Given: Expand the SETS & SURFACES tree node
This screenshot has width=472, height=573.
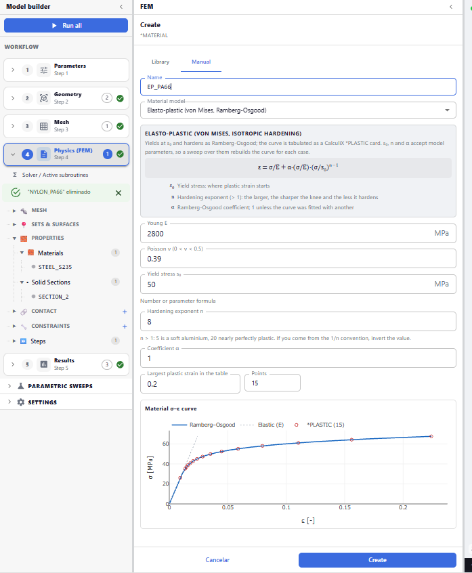Looking at the screenshot, I should pyautogui.click(x=14, y=224).
